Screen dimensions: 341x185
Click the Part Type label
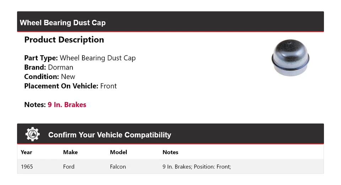coord(41,58)
